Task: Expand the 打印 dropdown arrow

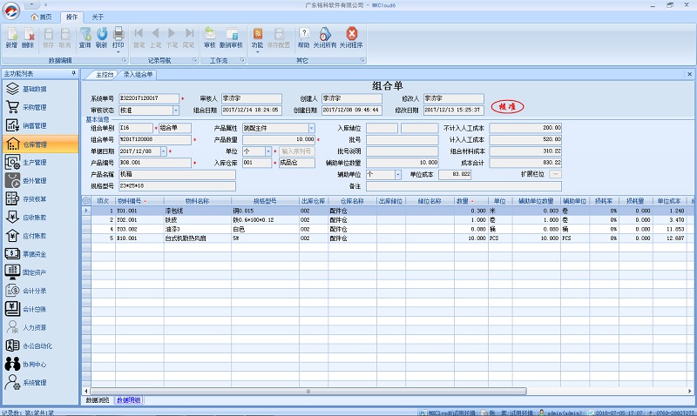Action: click(x=118, y=52)
